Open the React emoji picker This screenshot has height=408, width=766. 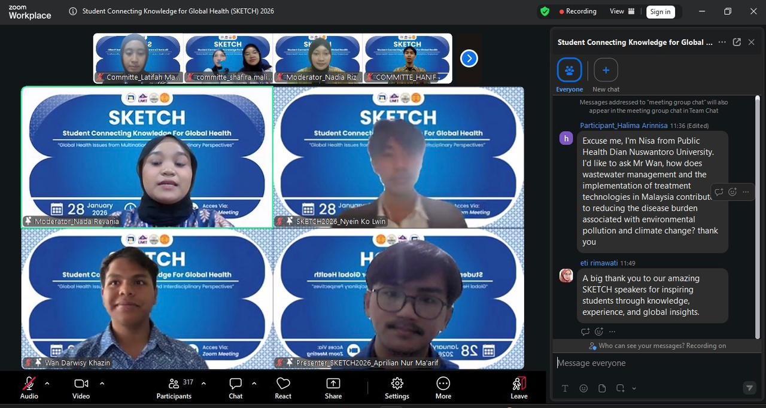tap(282, 388)
